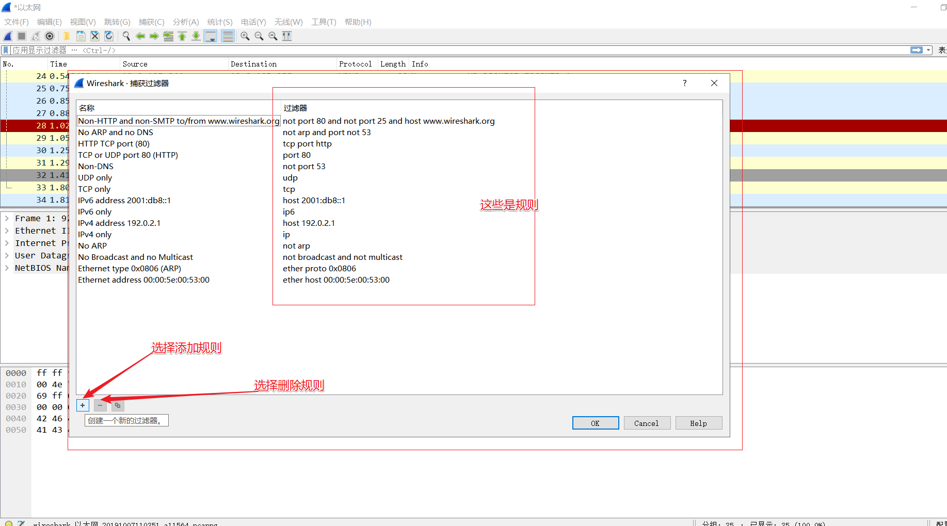Viewport: 947px width, 526px height.
Task: Expand the User Datagram tree node
Action: [7, 255]
